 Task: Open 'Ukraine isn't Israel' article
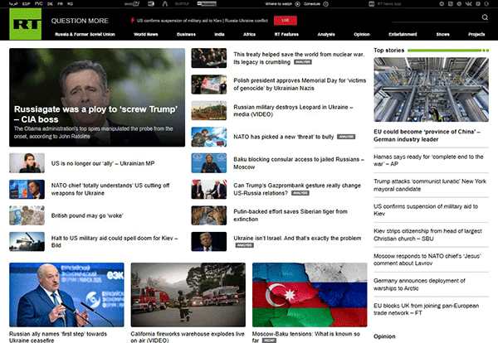(x=297, y=238)
